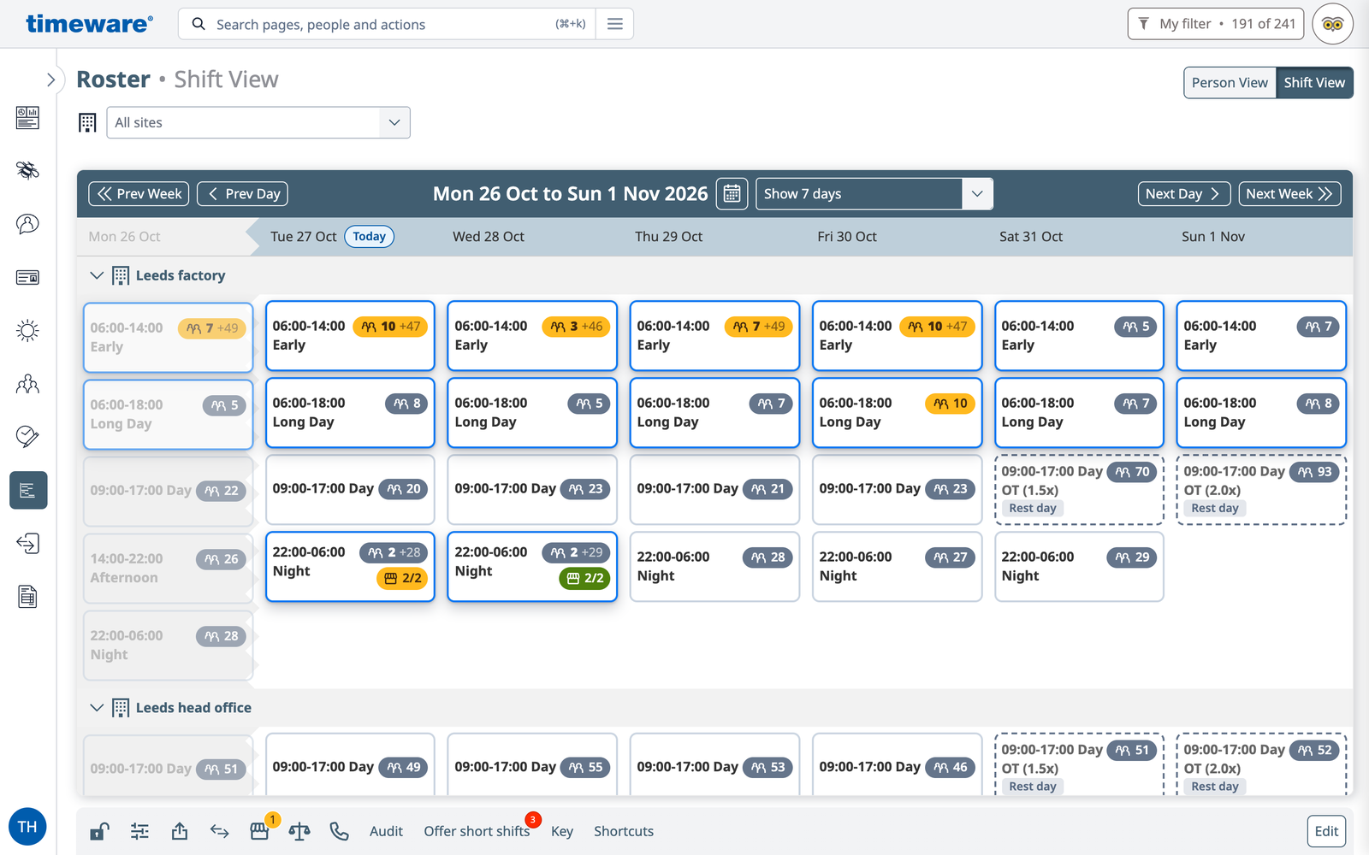Open the Key legend
The width and height of the screenshot is (1369, 855).
coord(562,831)
